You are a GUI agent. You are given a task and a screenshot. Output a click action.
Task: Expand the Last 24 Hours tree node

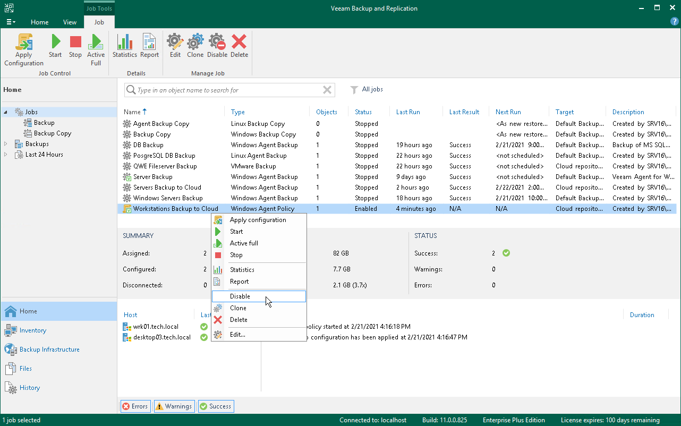[6, 155]
